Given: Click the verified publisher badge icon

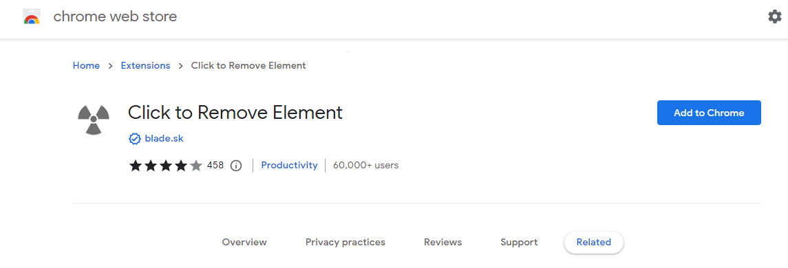Looking at the screenshot, I should [135, 139].
